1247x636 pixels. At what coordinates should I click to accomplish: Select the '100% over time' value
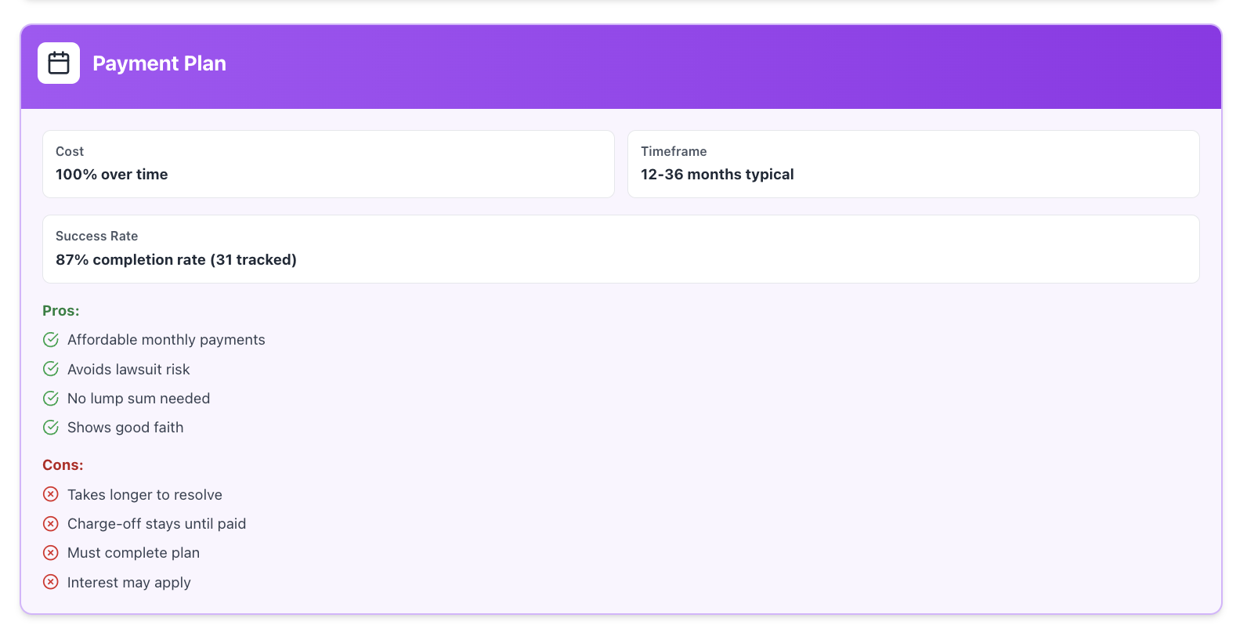coord(112,175)
